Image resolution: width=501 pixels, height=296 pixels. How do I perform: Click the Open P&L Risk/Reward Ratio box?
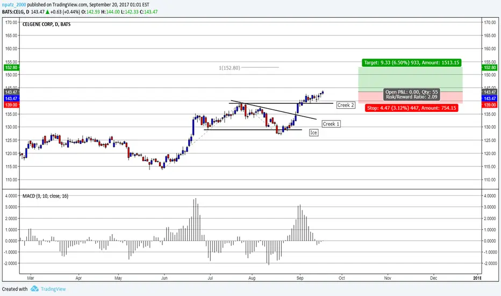[412, 94]
